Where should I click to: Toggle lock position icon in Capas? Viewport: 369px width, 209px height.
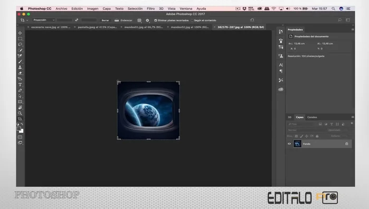click(x=307, y=136)
